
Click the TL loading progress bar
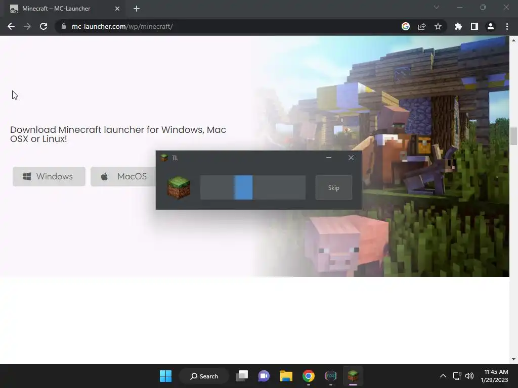tap(253, 187)
